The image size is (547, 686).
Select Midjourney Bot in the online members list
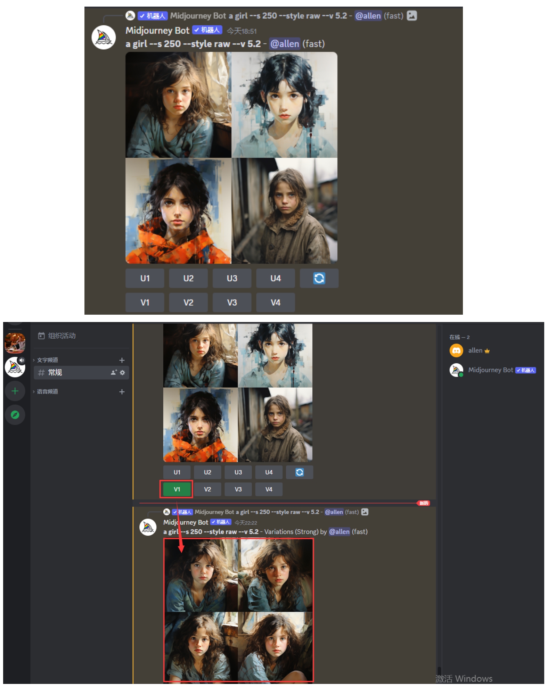(490, 370)
